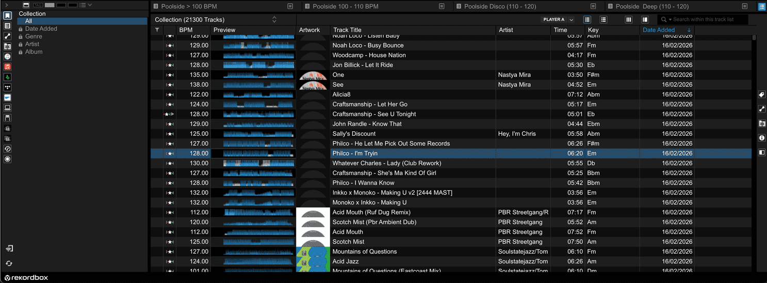This screenshot has height=283, width=767.
Task: Open the red Apple Music icon
Action: click(x=7, y=67)
